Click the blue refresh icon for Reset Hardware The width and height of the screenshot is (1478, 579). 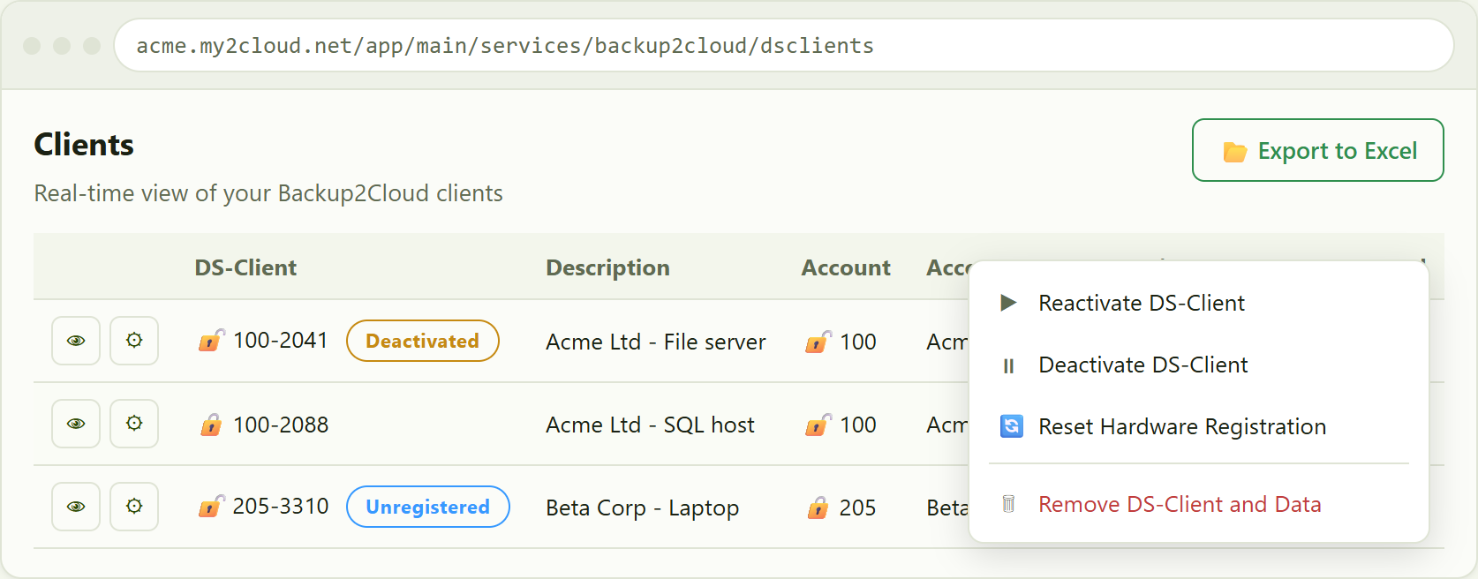point(1012,426)
